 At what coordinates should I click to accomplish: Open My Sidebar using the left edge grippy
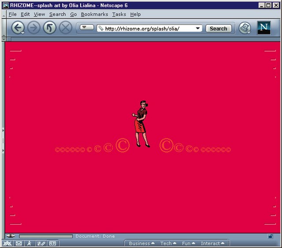click(x=3, y=140)
